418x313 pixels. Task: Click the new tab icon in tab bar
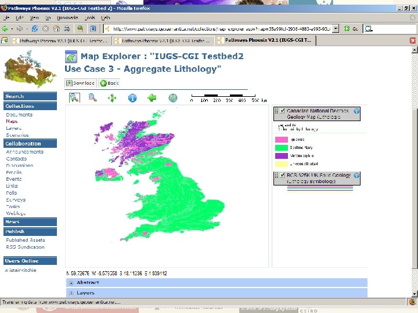[x=5, y=41]
